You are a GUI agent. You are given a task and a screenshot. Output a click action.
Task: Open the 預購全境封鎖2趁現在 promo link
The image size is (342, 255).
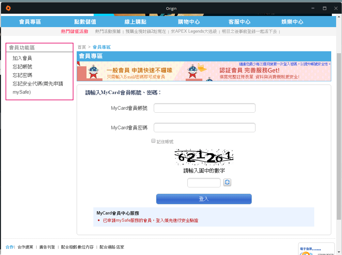(146, 31)
